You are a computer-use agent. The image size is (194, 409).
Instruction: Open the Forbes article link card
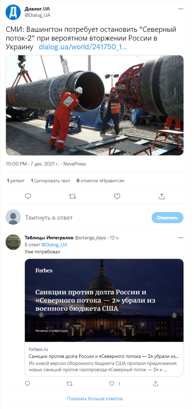(x=104, y=317)
